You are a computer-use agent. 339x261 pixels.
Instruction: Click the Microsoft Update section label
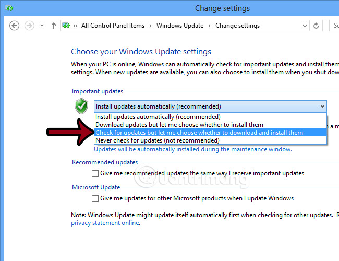point(96,187)
